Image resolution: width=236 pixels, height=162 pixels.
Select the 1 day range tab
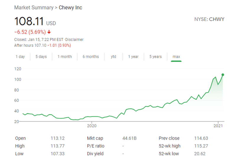[20, 57]
